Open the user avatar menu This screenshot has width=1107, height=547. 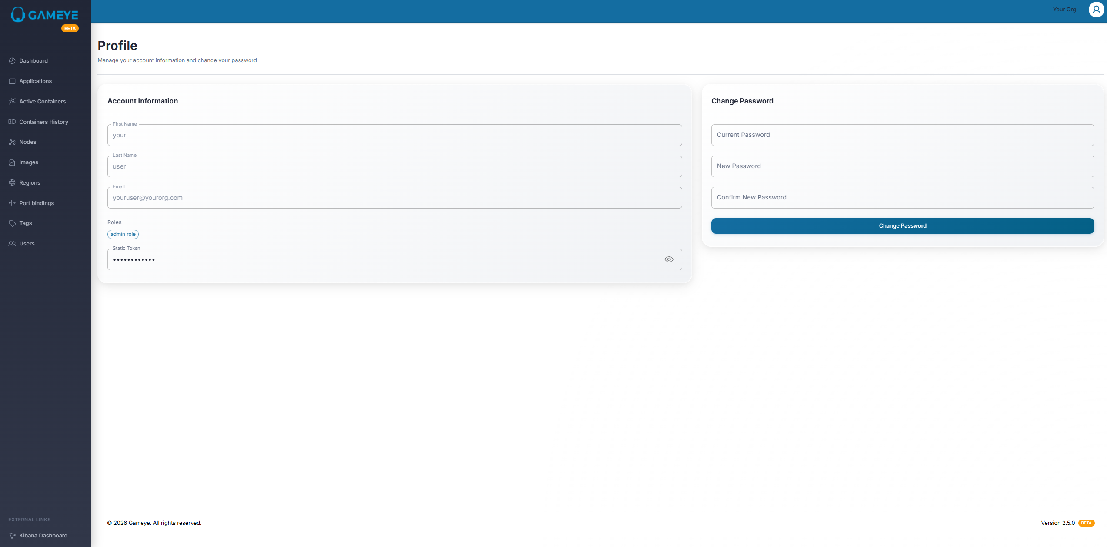[1096, 10]
